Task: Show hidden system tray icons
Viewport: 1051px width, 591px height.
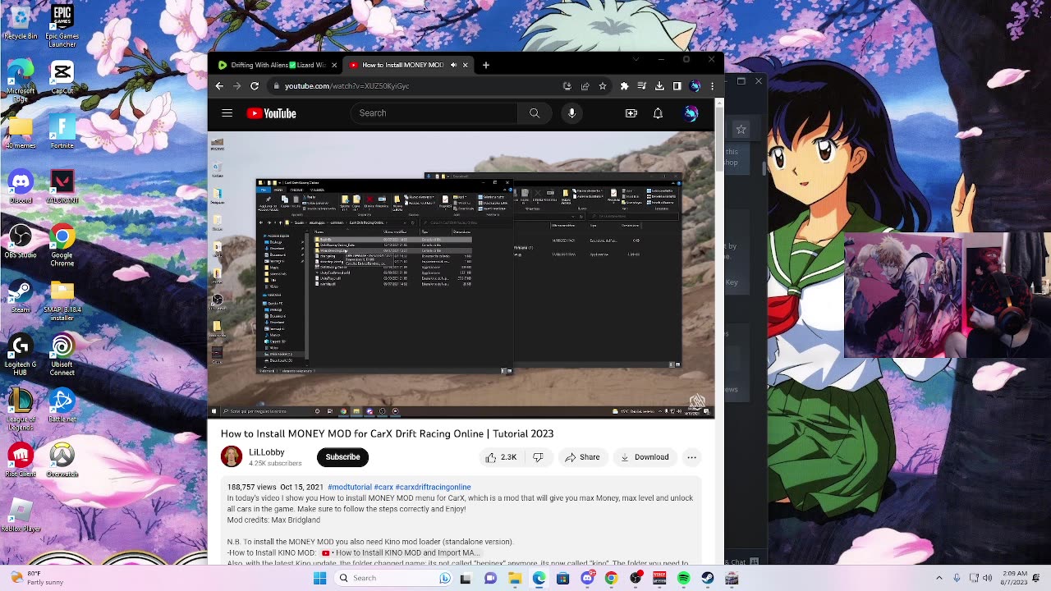Action: click(x=939, y=578)
